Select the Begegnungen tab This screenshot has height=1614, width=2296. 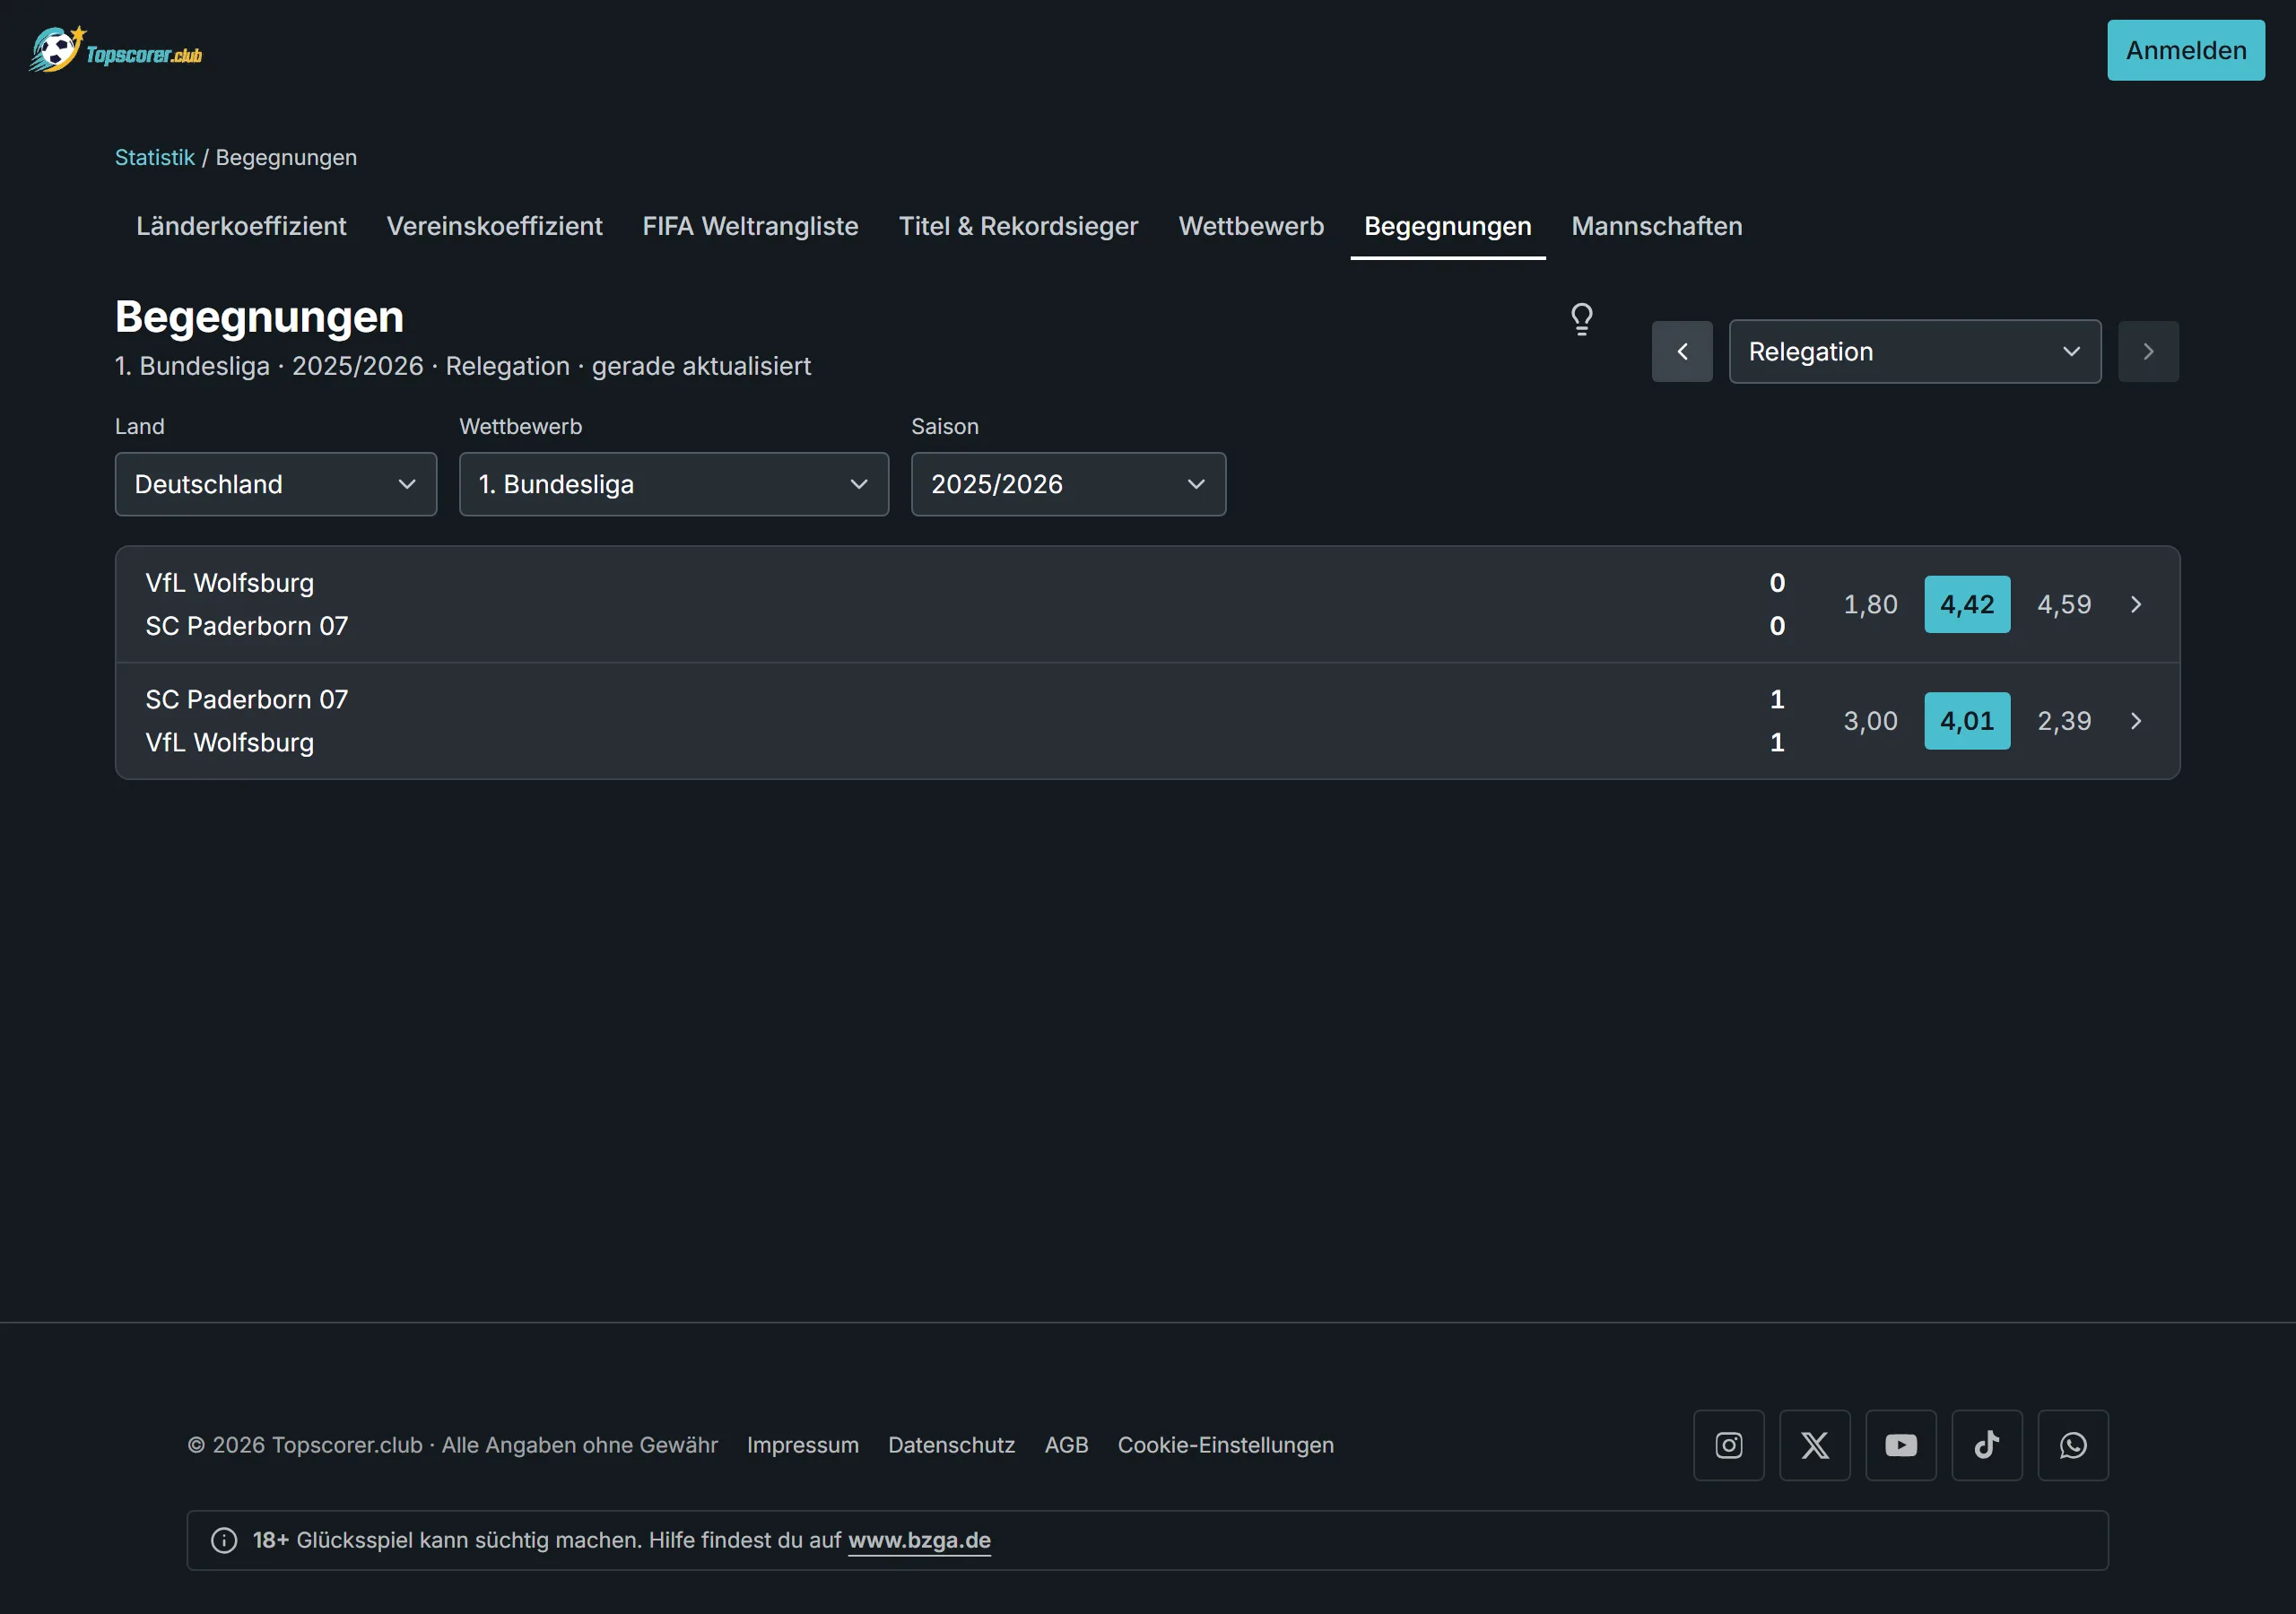click(1448, 226)
